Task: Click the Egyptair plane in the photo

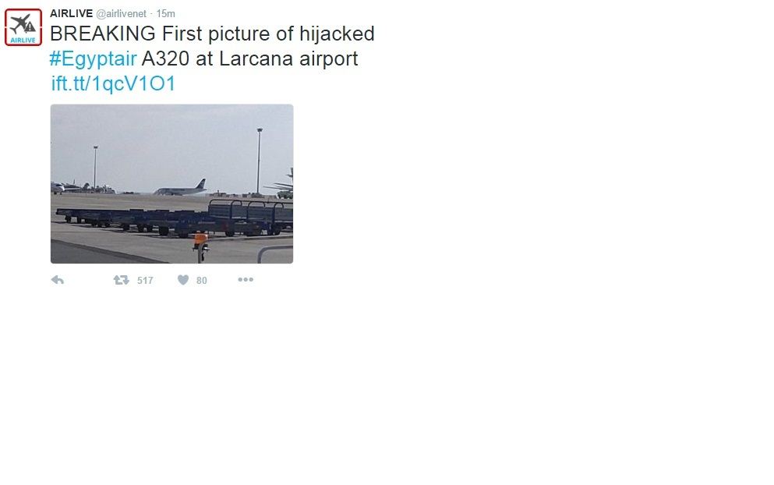Action: coord(181,188)
